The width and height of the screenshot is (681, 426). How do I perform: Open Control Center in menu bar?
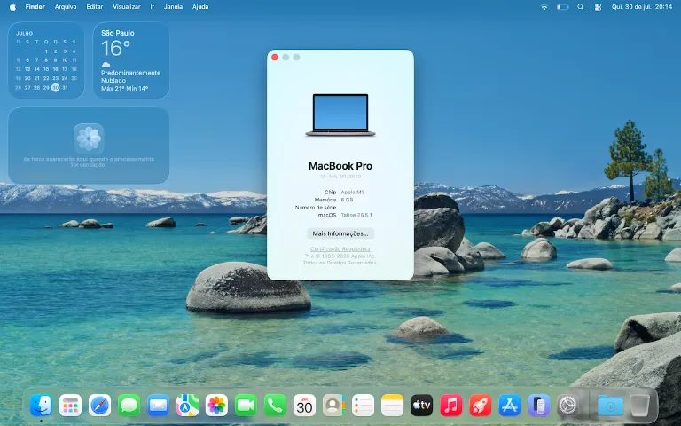598,7
